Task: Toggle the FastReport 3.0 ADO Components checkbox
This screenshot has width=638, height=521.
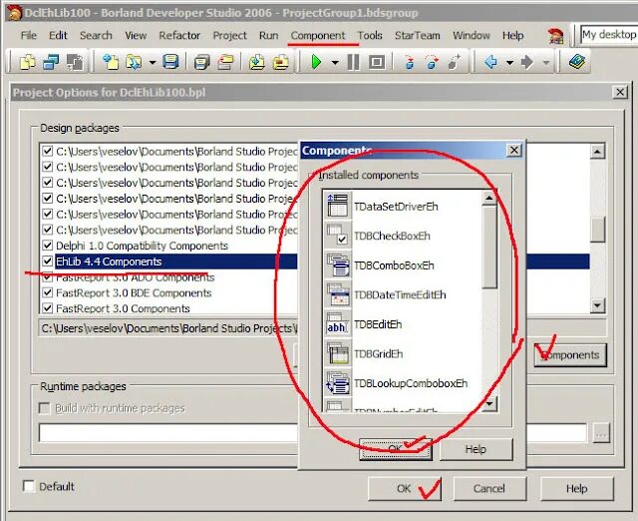Action: coord(47,277)
